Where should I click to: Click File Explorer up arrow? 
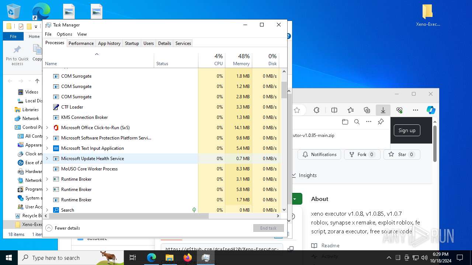pyautogui.click(x=37, y=81)
